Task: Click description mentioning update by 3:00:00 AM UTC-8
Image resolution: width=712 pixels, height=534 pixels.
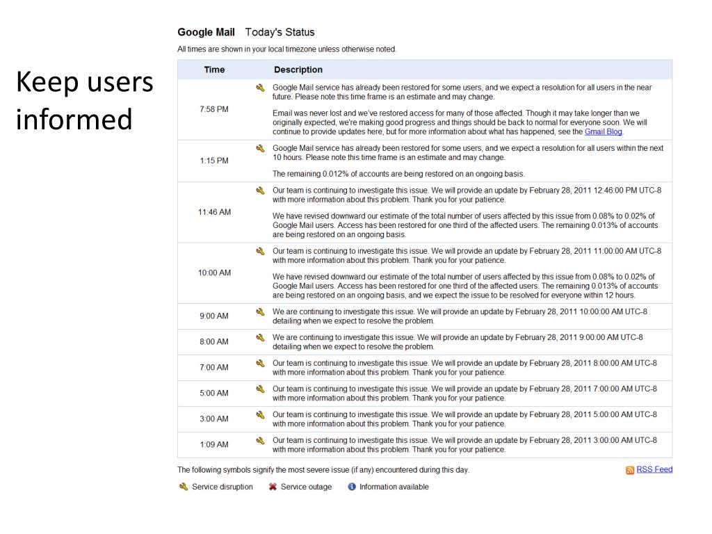Action: 464,445
